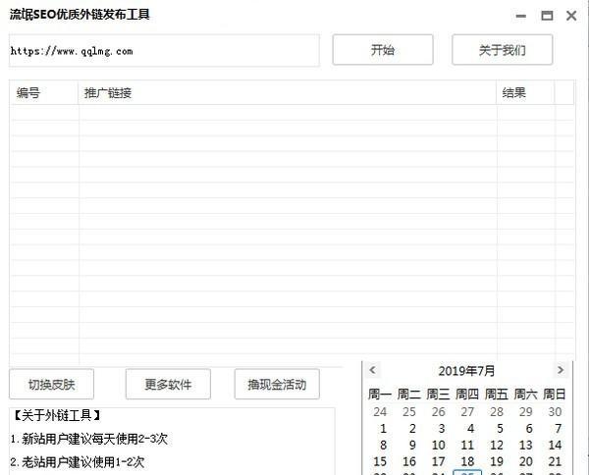Select July 21 in the calendar
This screenshot has width=589, height=475.
coord(555,461)
